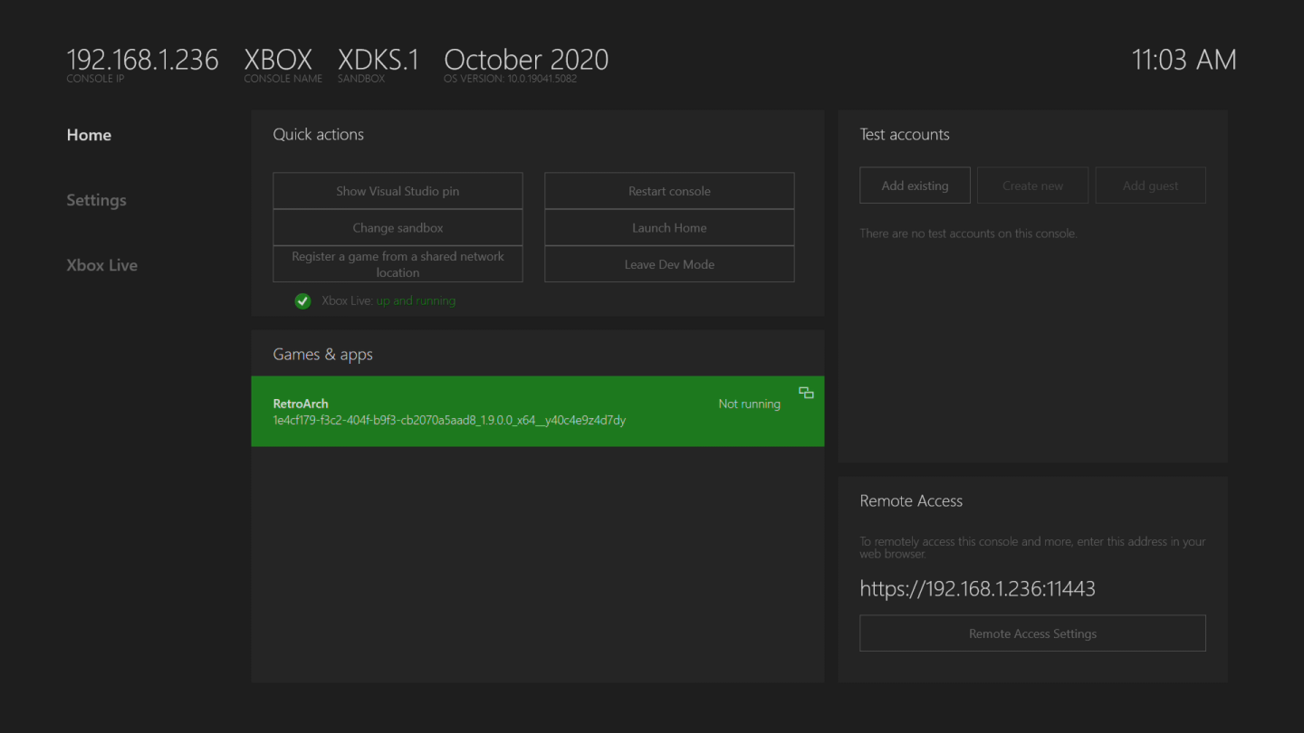Add a guest test account
The image size is (1304, 733).
point(1150,185)
